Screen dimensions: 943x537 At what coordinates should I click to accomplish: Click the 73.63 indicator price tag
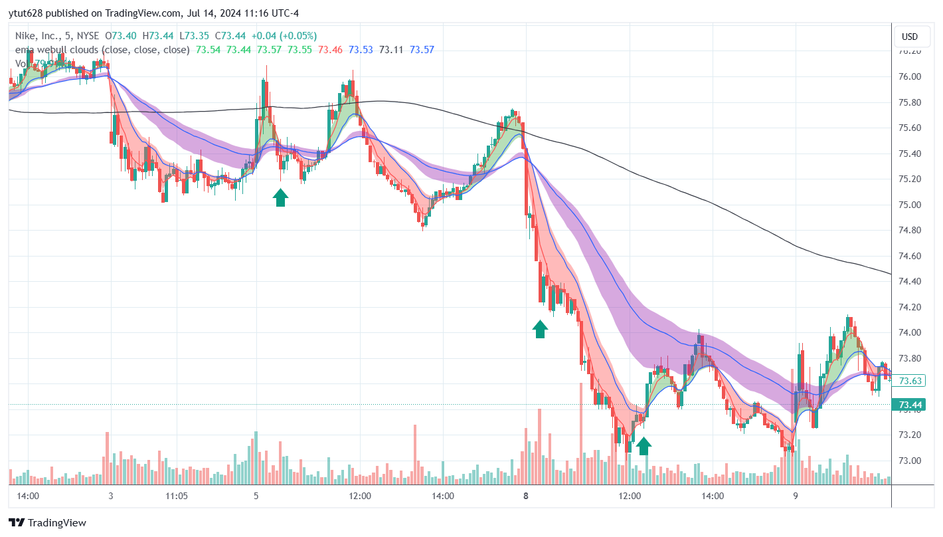[909, 381]
